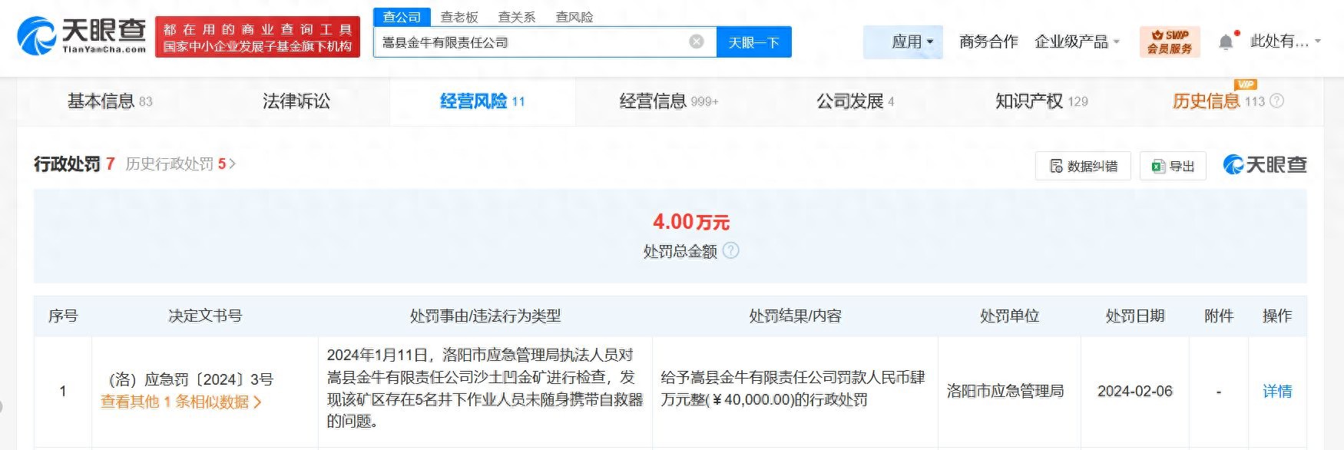Switch to 经营风险 tab
The height and width of the screenshot is (450, 1344).
[x=482, y=101]
